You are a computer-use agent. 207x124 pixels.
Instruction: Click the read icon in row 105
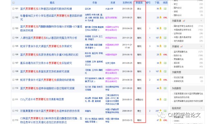coord(165,46)
